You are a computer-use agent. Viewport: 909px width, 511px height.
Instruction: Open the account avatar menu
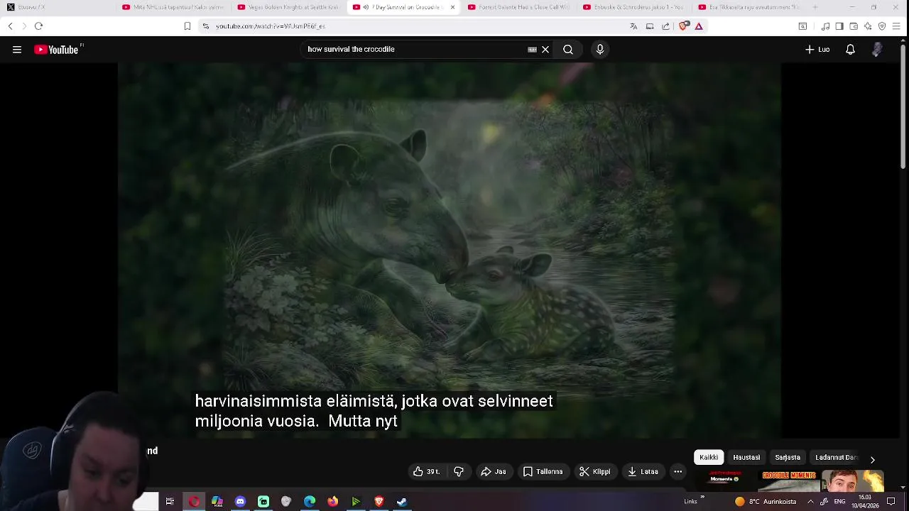point(877,50)
